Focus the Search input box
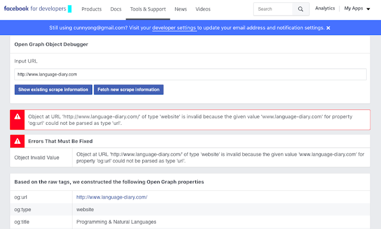Viewport: 381px width, 229px height. point(273,9)
